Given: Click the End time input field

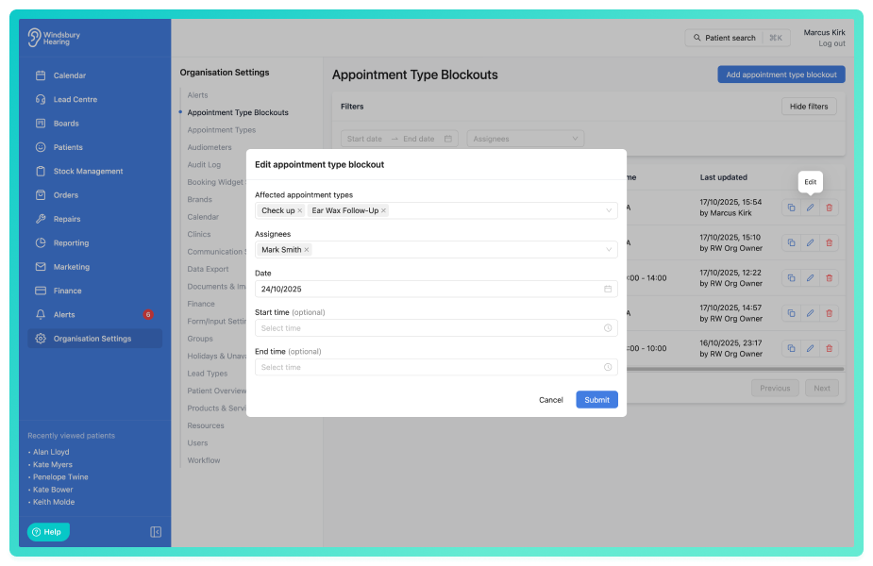Looking at the screenshot, I should coord(436,367).
